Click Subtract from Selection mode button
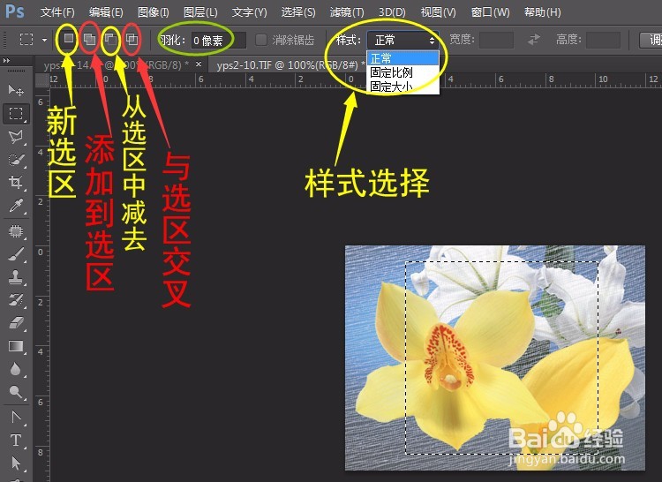 pyautogui.click(x=110, y=40)
